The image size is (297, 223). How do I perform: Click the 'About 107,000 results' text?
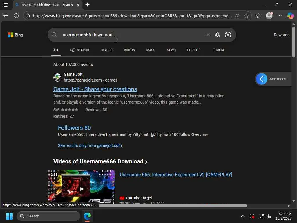[73, 64]
